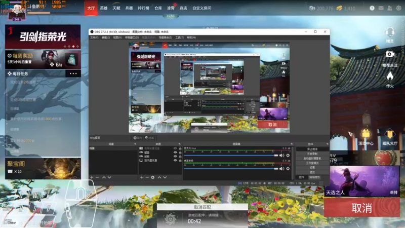405x228 pixels.
Task: Pop out the 来源 dock panel
Action: click(180, 144)
